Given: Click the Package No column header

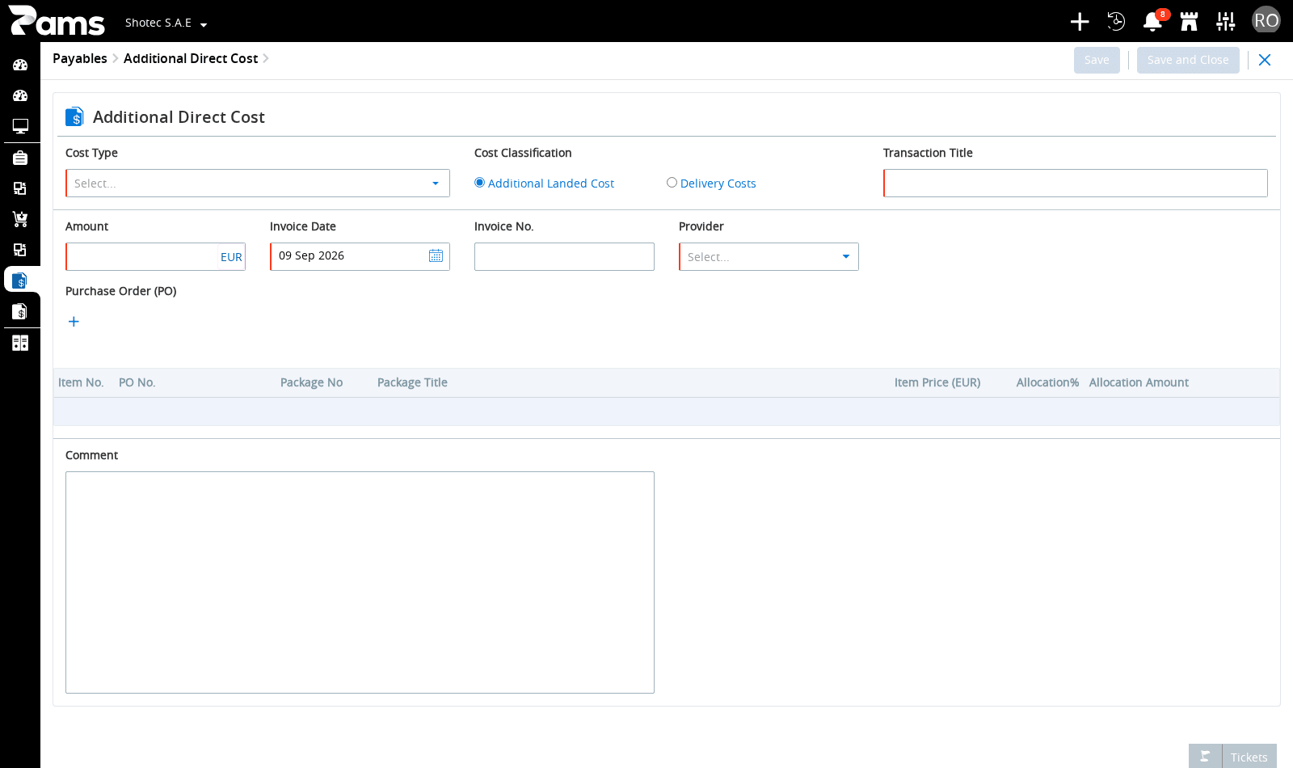Looking at the screenshot, I should 311,382.
